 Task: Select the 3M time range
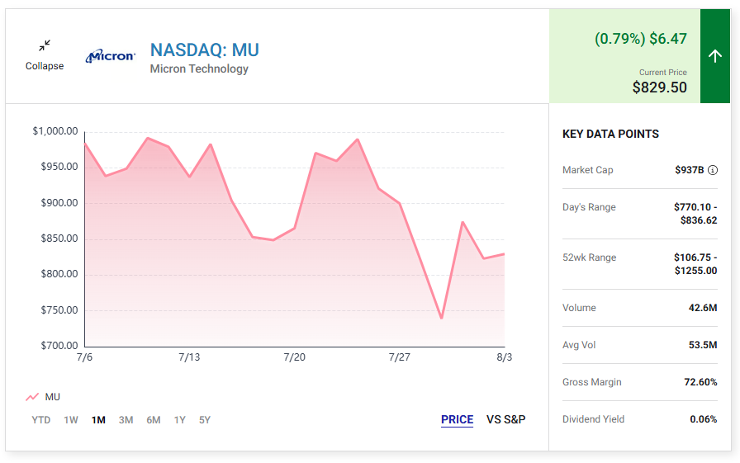tap(126, 420)
